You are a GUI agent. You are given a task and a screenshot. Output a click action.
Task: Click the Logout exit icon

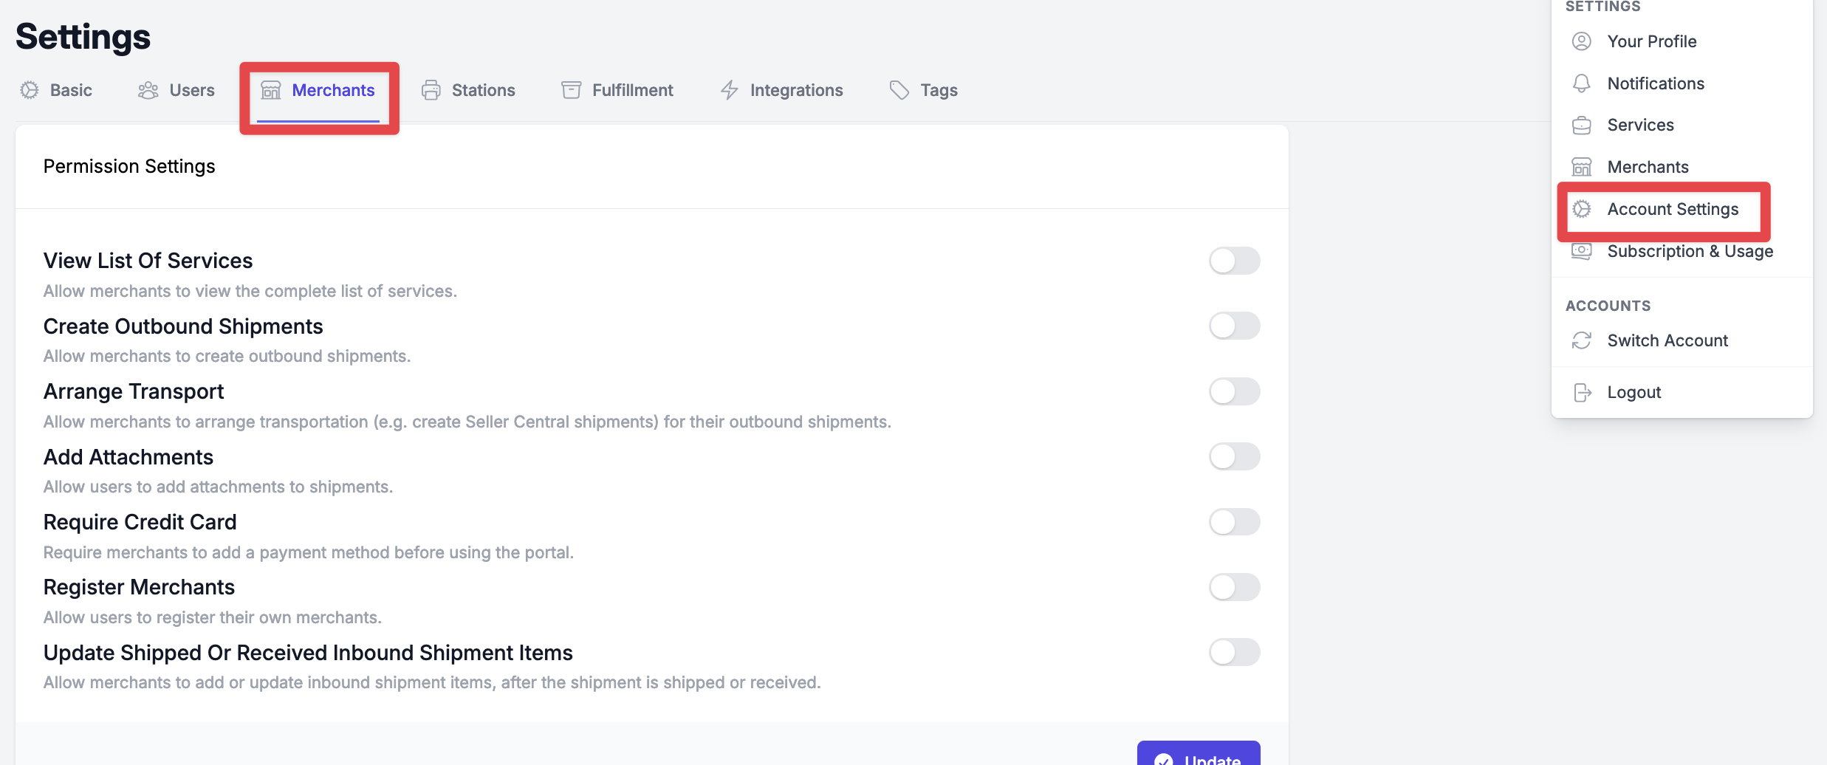point(1581,392)
